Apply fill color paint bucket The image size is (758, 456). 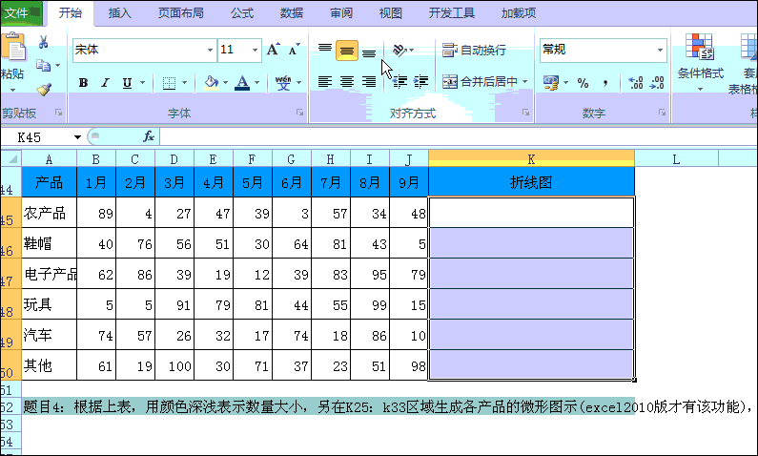pyautogui.click(x=211, y=83)
